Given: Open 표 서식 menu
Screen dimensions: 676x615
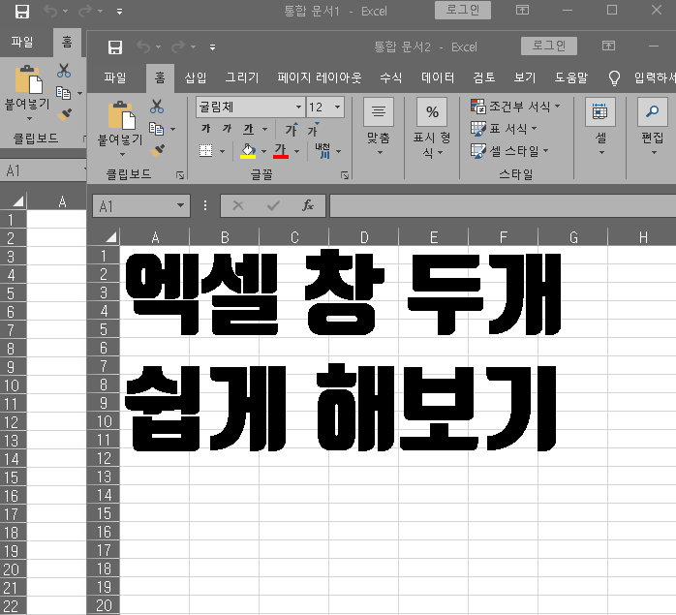Looking at the screenshot, I should (x=504, y=129).
